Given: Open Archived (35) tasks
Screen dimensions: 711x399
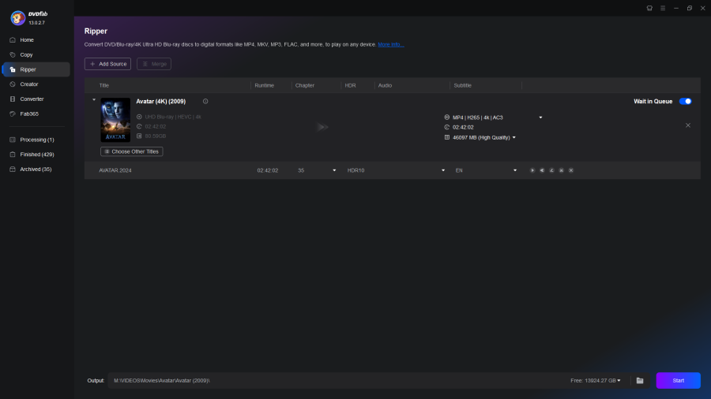Looking at the screenshot, I should 36,170.
